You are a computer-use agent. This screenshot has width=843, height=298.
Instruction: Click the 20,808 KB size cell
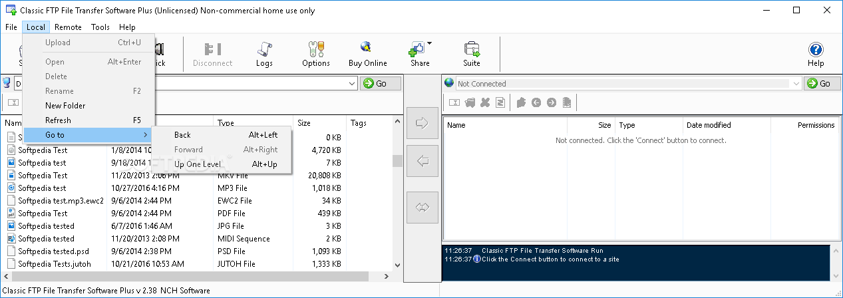coord(325,176)
